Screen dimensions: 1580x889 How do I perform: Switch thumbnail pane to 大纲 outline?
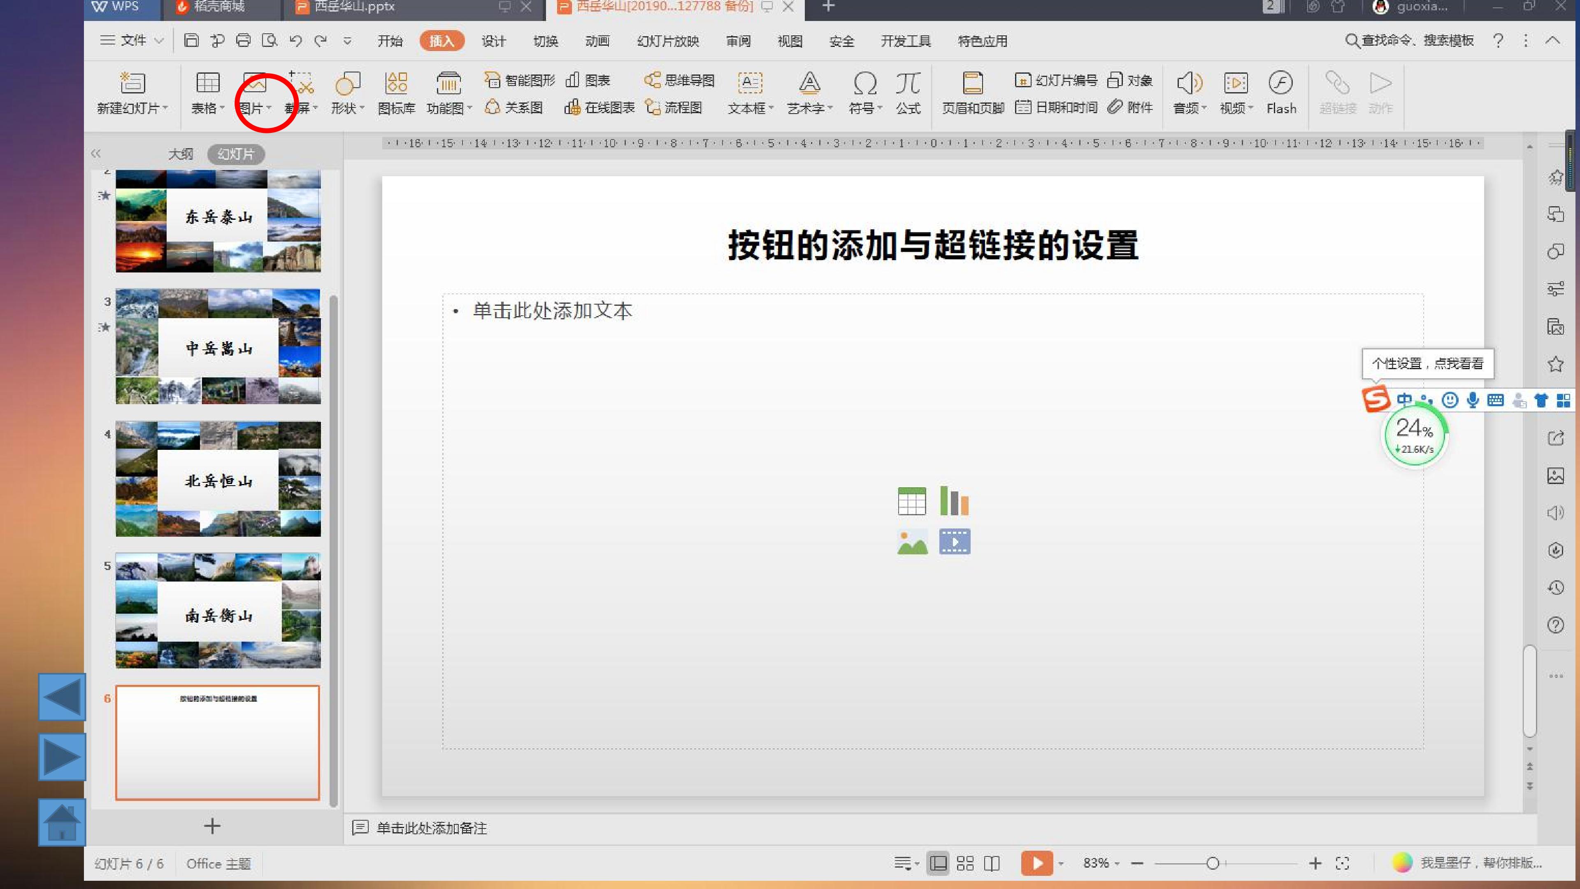[x=180, y=154]
